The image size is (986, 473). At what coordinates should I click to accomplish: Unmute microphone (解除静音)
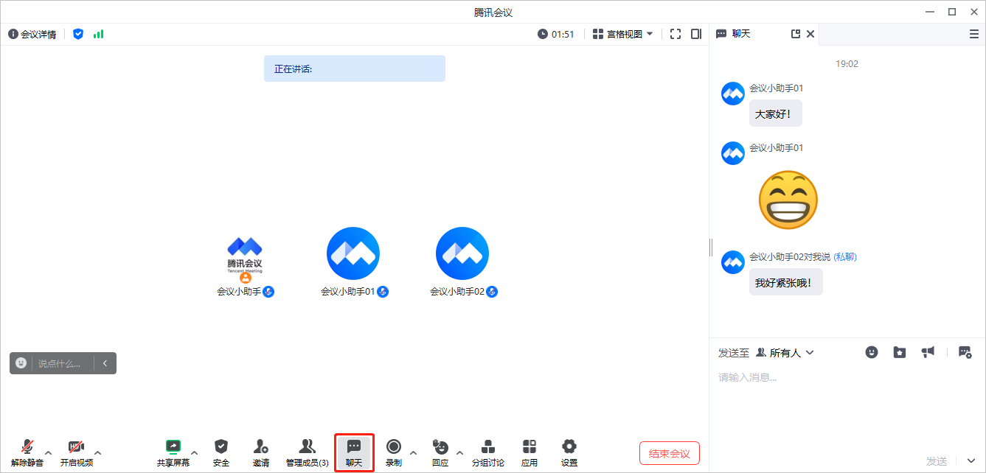27,453
